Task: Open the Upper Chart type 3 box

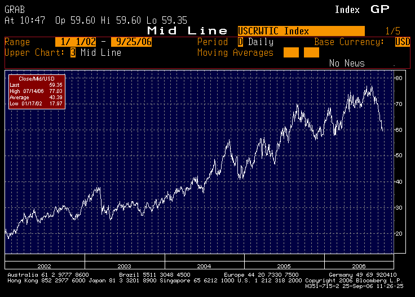Action: (x=73, y=52)
